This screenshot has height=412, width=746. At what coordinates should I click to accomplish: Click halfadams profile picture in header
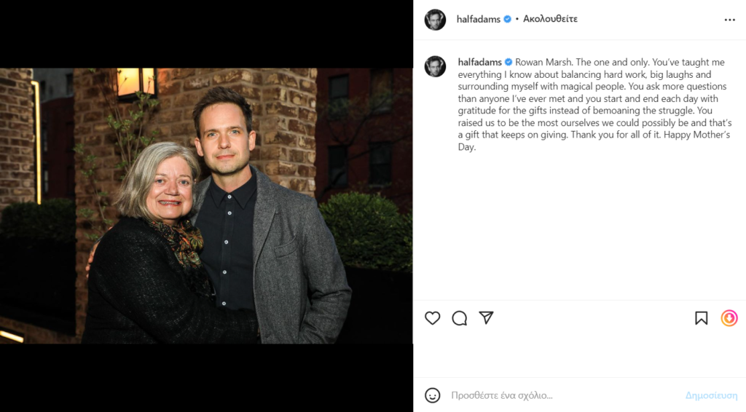tap(435, 20)
